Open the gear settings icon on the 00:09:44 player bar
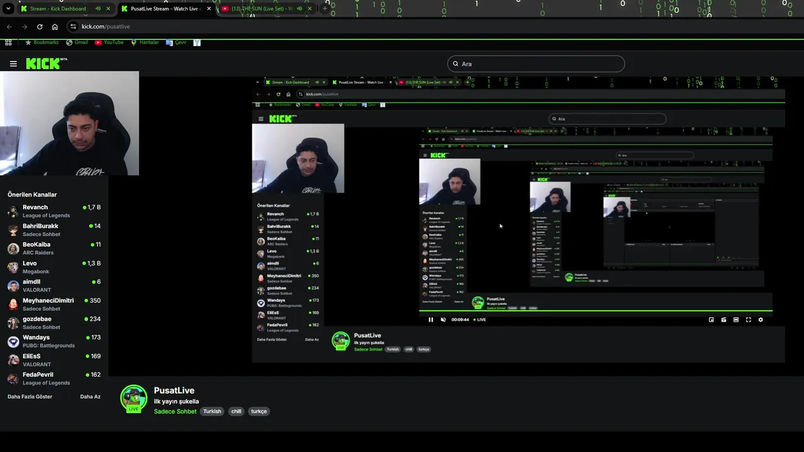Image resolution: width=804 pixels, height=452 pixels. (x=761, y=320)
